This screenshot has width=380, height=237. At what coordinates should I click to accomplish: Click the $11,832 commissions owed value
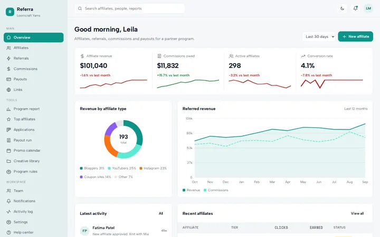click(x=168, y=66)
